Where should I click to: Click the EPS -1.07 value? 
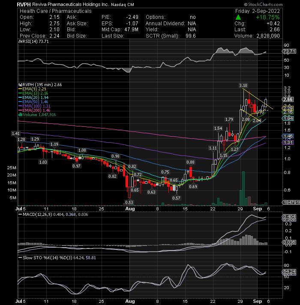pyautogui.click(x=132, y=24)
